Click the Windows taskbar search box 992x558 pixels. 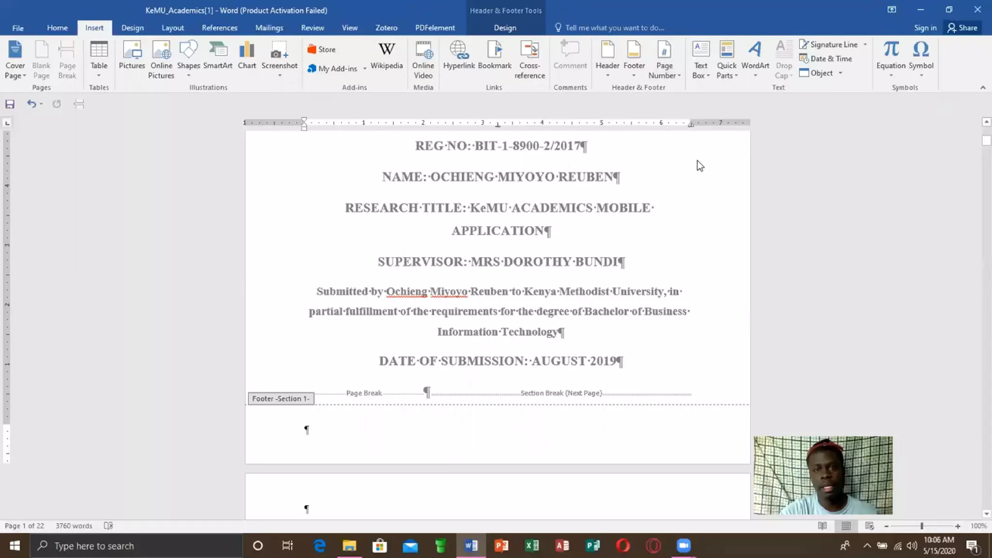coord(136,546)
